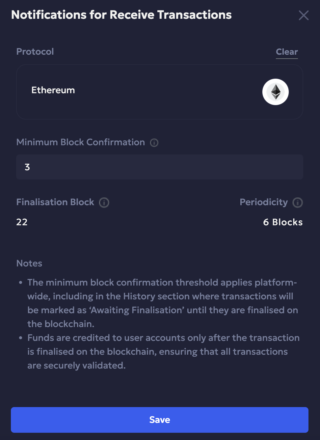The height and width of the screenshot is (440, 320).
Task: Select the Finalisation Block value 22
Action: [x=22, y=222]
